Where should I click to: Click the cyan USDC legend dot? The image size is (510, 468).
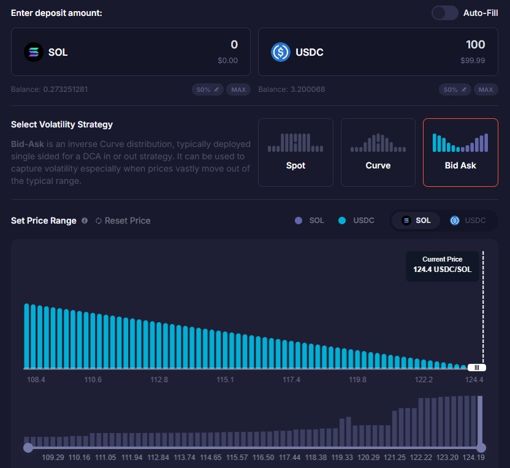pos(342,221)
